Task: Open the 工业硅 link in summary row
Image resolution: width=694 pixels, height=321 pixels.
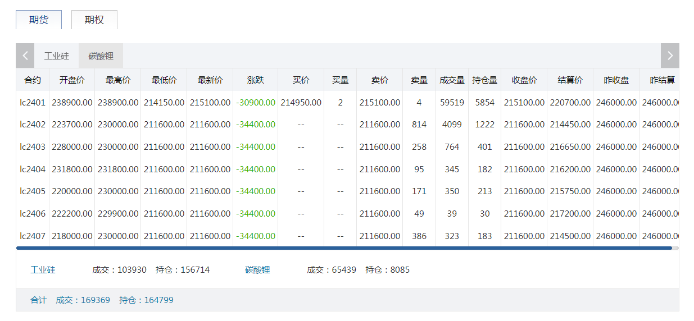Action: (x=43, y=270)
